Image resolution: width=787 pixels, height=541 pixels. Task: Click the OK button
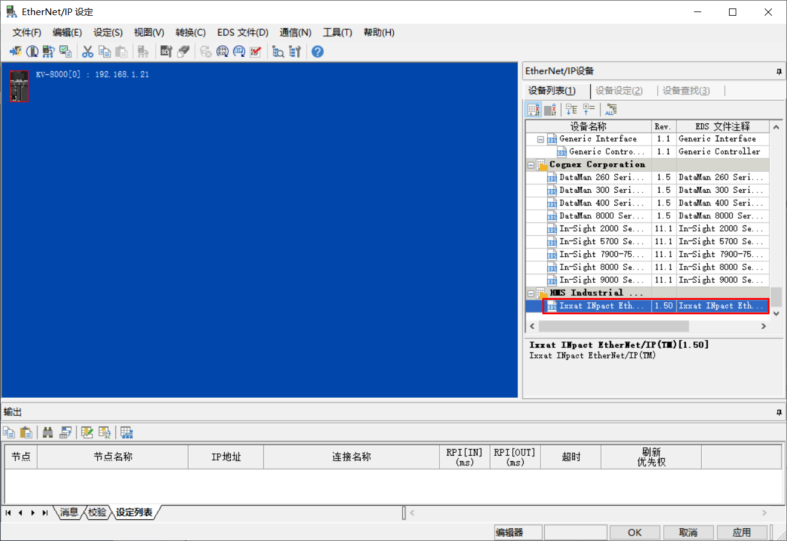coord(634,532)
